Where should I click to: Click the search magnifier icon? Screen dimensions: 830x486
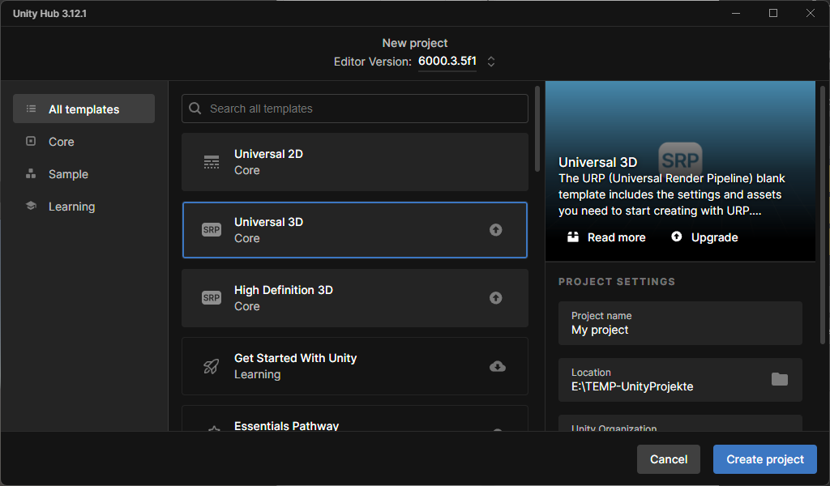pyautogui.click(x=195, y=109)
